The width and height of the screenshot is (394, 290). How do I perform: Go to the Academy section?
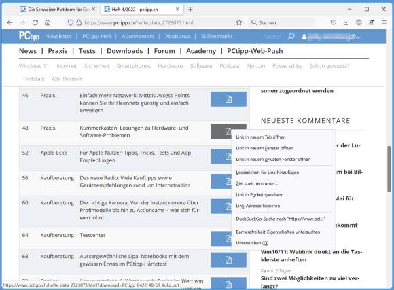pos(201,51)
